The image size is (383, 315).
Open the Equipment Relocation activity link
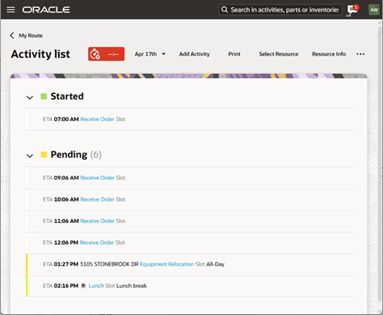point(167,264)
